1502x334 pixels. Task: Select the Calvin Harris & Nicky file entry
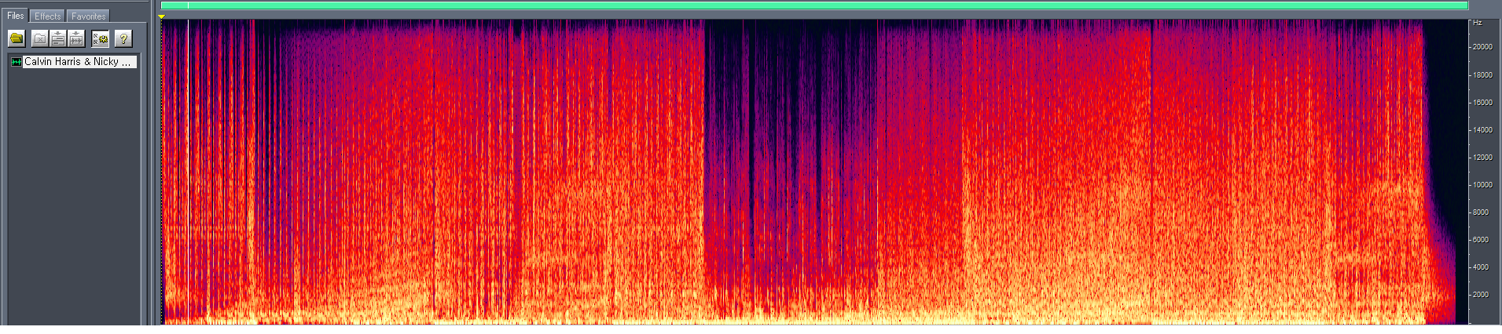click(x=79, y=61)
